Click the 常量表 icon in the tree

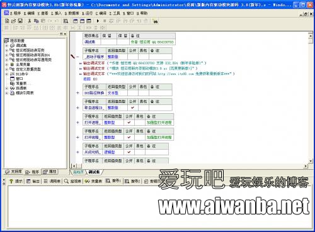(x=13, y=84)
